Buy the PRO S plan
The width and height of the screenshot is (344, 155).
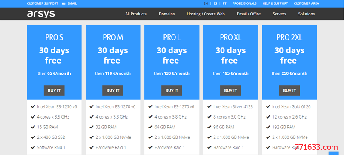tap(54, 91)
